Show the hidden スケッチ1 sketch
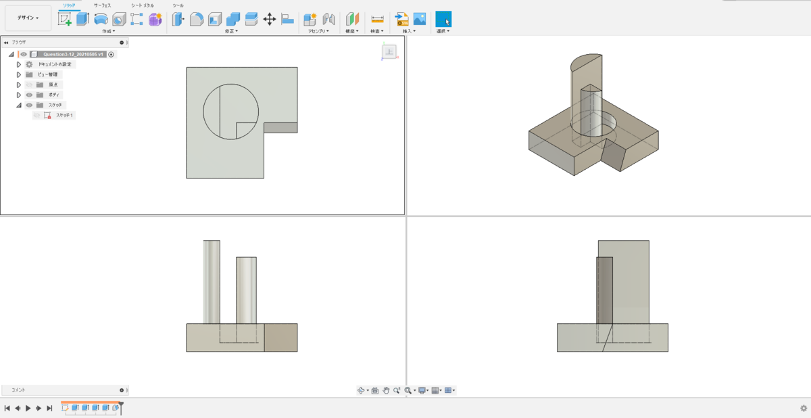 coord(36,115)
